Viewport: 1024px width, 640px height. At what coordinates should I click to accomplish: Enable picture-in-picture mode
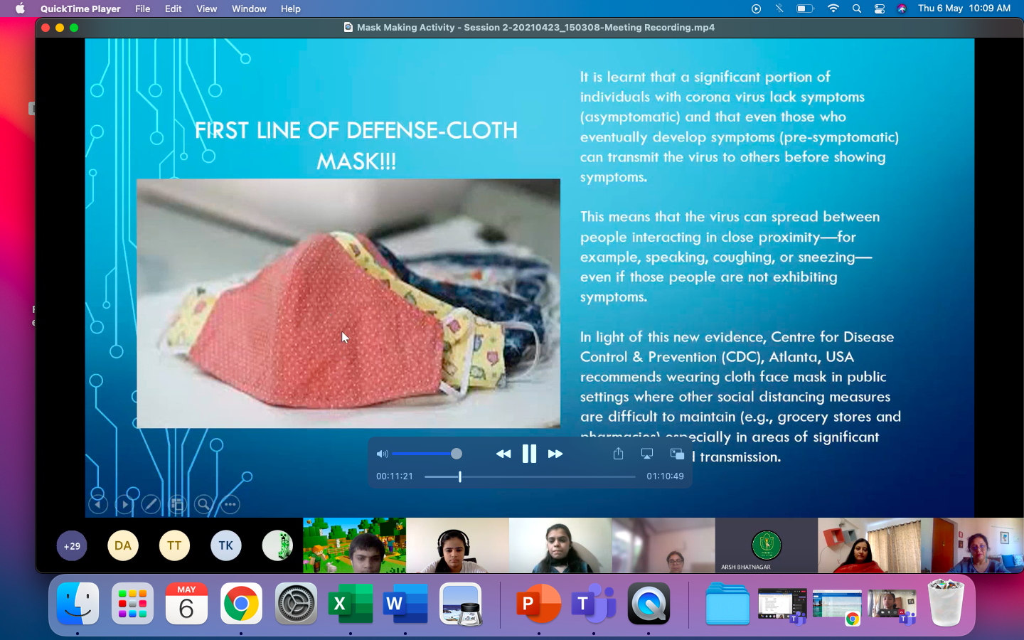point(677,453)
